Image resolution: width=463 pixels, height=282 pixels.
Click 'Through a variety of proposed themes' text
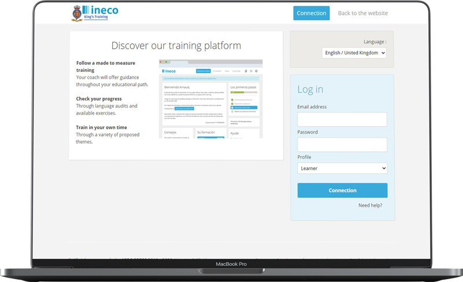pos(108,138)
